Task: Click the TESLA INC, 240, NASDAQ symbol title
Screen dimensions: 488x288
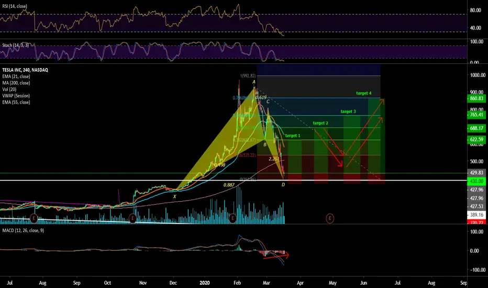Action: pos(25,70)
